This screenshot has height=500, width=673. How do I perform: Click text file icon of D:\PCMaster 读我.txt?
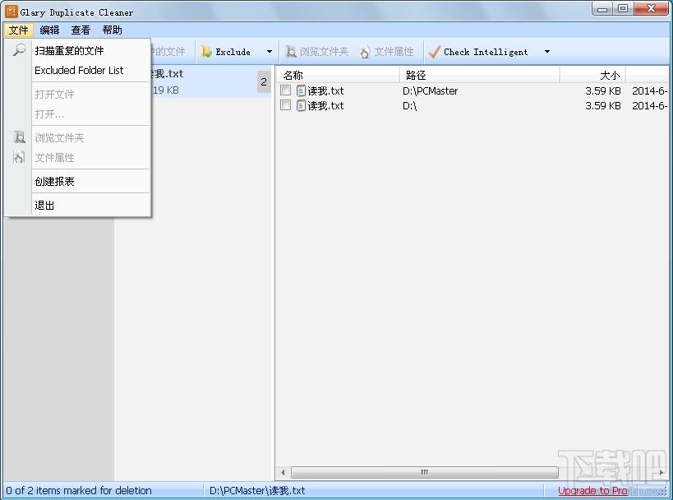tap(302, 90)
